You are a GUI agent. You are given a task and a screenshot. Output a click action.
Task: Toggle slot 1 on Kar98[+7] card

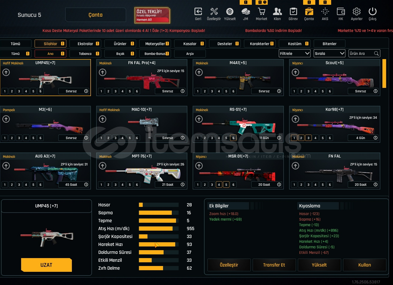point(294,138)
